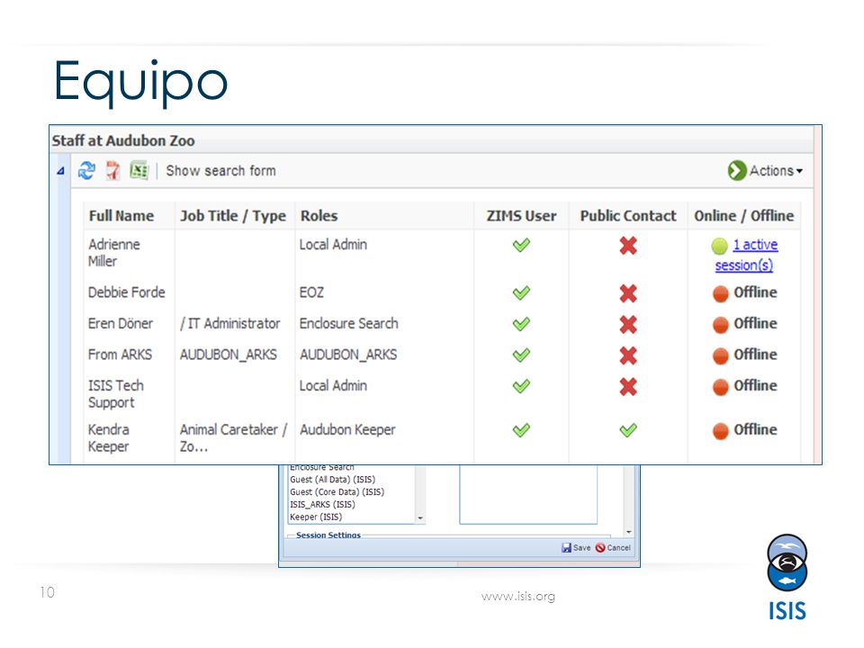Click Debbie Forde's Public Contact red X
This screenshot has height=648, width=864.
628,293
